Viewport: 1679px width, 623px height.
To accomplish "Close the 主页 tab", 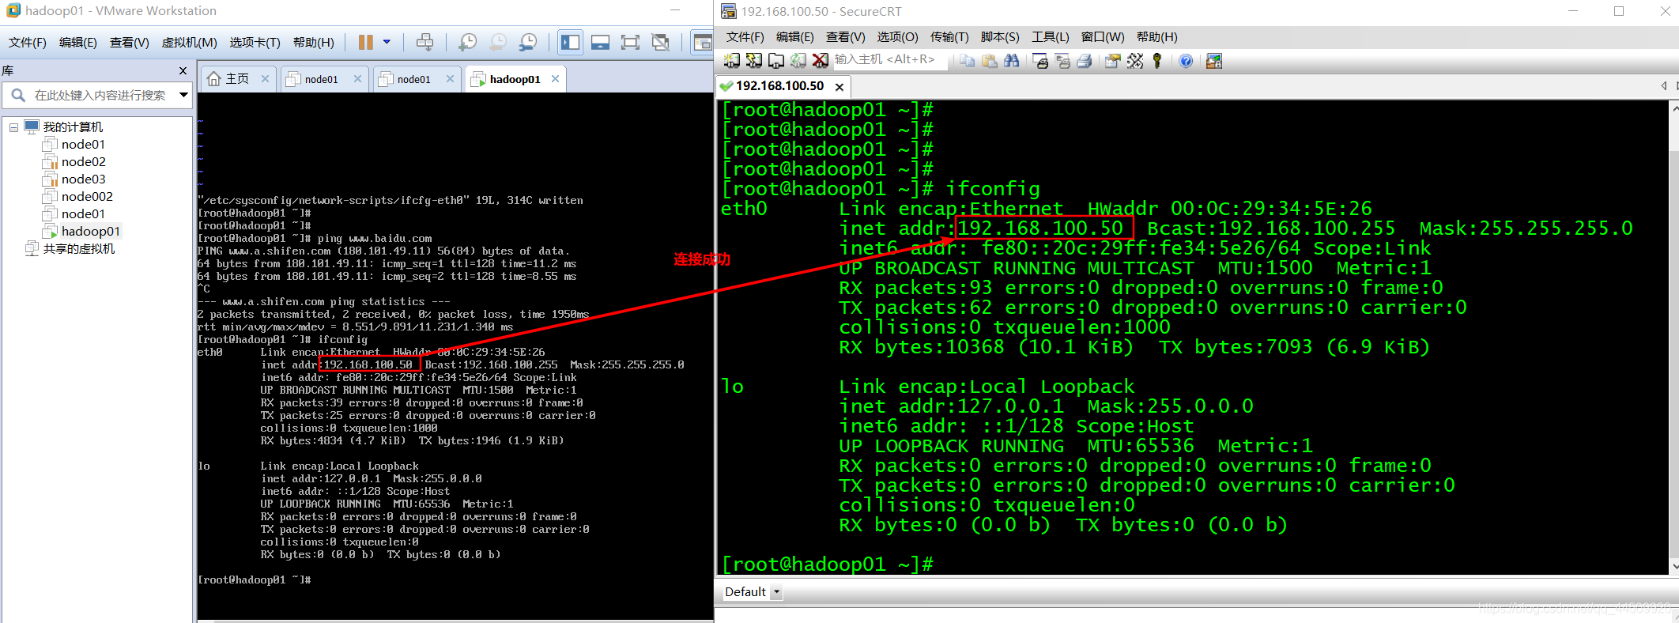I will pos(265,78).
